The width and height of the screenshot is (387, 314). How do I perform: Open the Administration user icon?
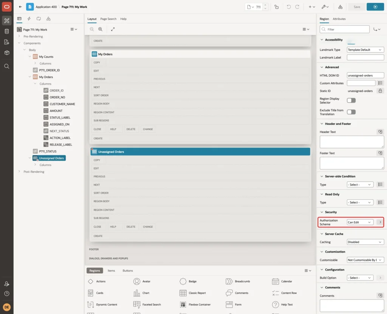7,284
